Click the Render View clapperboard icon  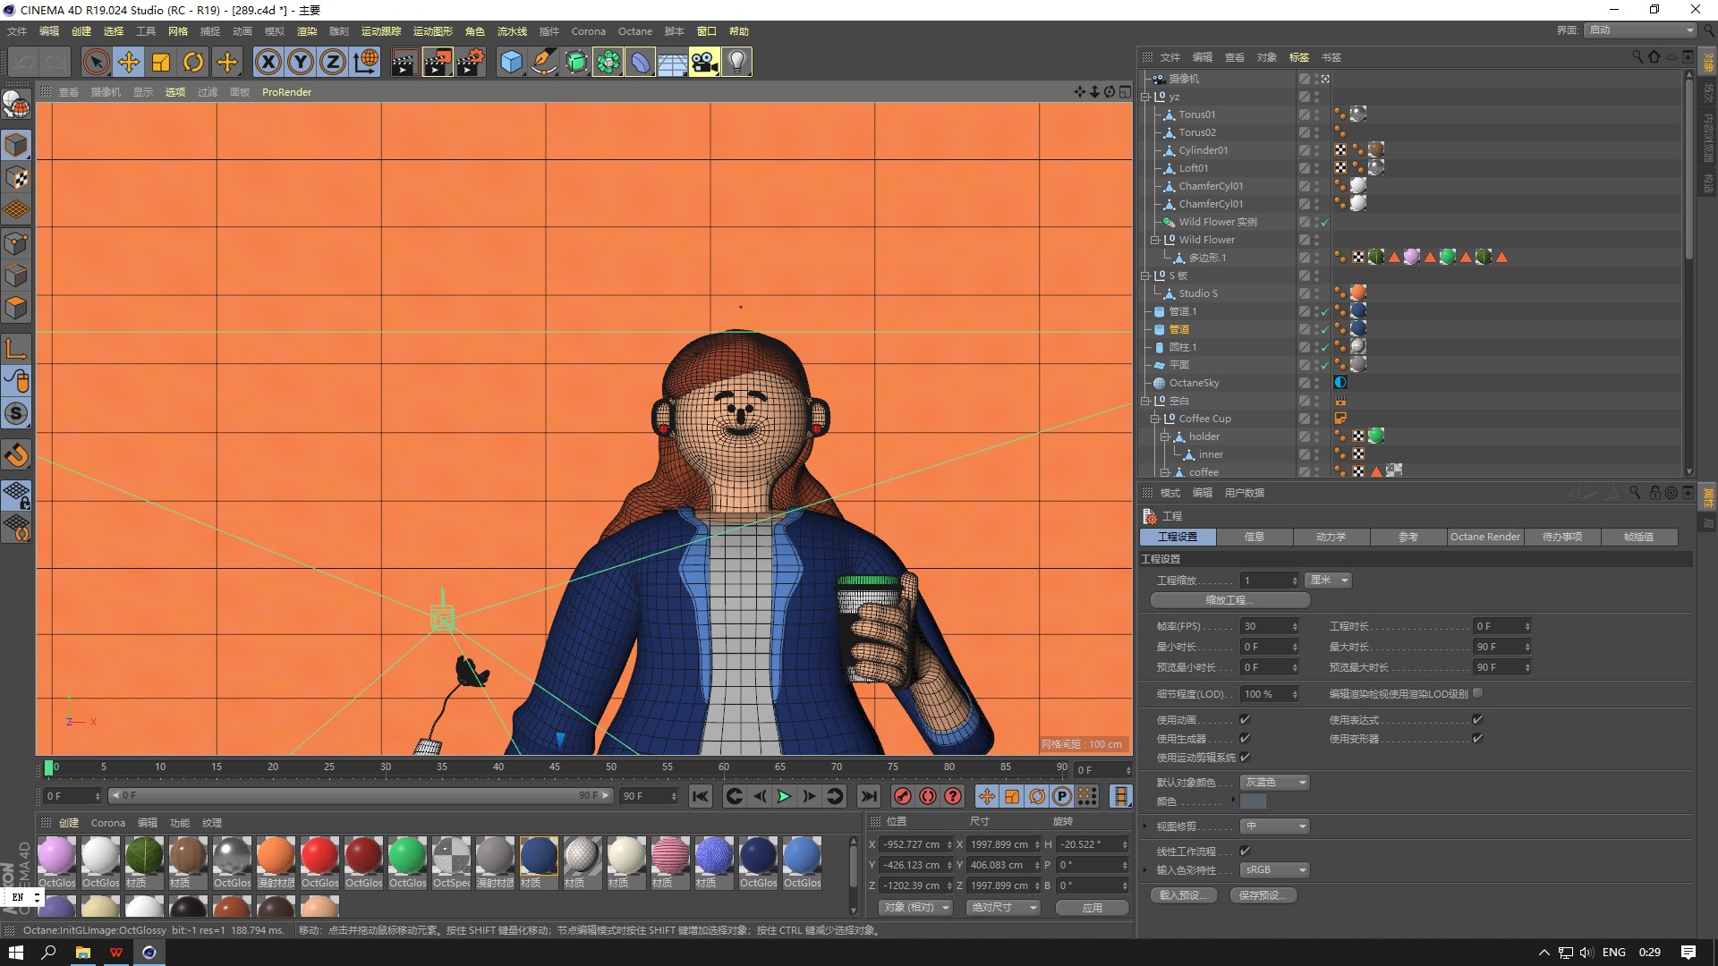coord(404,63)
